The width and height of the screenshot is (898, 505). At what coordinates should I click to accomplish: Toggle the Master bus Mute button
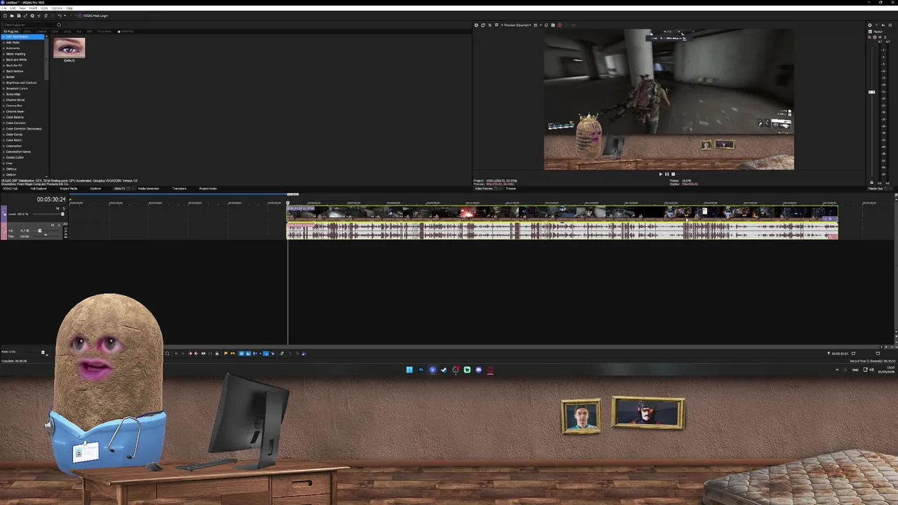click(880, 37)
